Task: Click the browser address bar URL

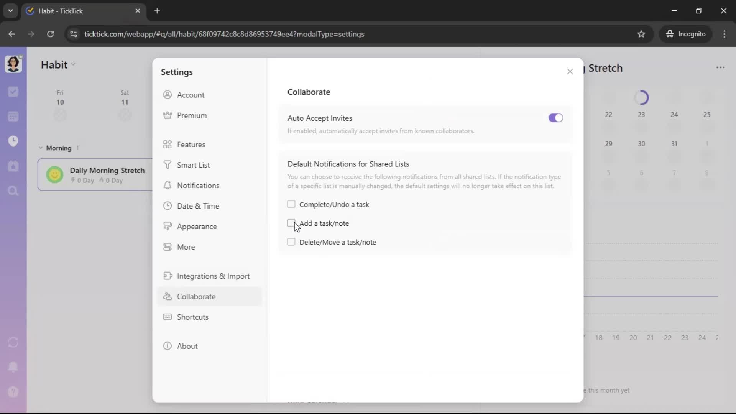Action: click(x=224, y=34)
